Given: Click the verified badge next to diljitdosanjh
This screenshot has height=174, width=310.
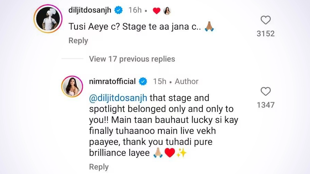Looking at the screenshot, I should [119, 11].
